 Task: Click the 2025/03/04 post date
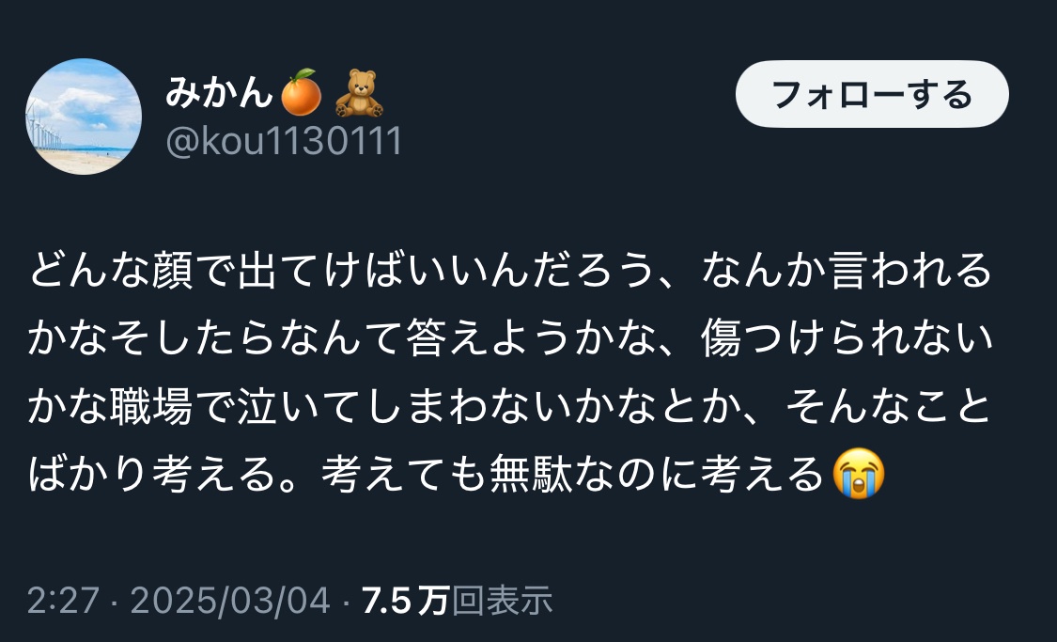[229, 601]
